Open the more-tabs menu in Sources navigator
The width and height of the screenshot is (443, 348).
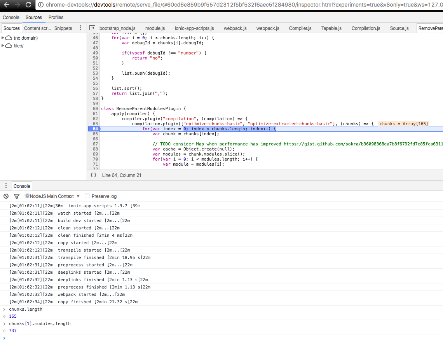tap(80, 28)
